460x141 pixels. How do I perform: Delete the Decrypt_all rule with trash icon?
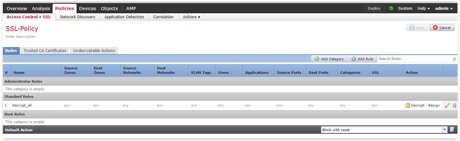coord(455,105)
